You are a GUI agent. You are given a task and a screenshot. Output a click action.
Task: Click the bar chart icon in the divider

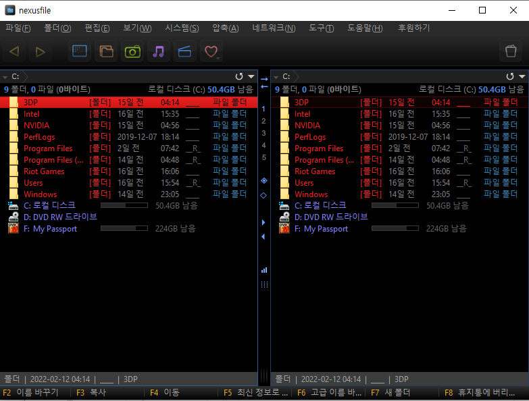point(264,270)
